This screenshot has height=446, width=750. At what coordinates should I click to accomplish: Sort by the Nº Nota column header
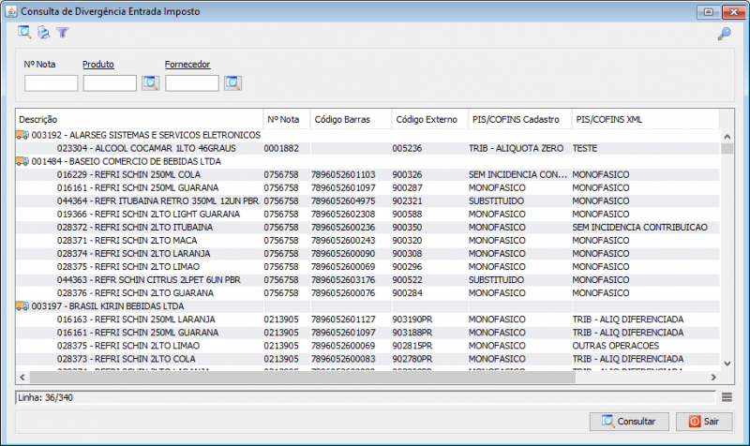click(287, 120)
